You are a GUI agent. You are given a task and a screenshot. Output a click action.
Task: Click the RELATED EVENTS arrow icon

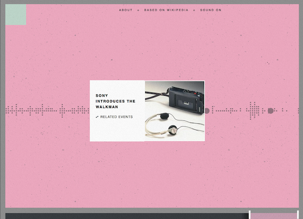click(x=97, y=117)
